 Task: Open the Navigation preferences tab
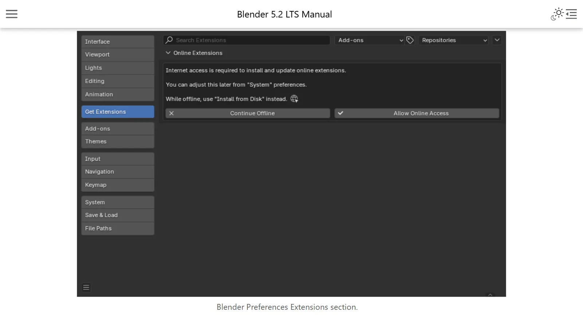(x=118, y=172)
